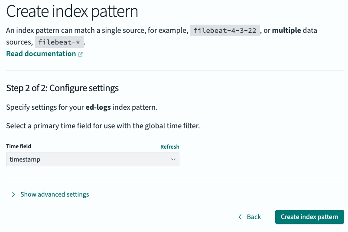Refresh the time field list
The width and height of the screenshot is (348, 232).
pos(169,146)
